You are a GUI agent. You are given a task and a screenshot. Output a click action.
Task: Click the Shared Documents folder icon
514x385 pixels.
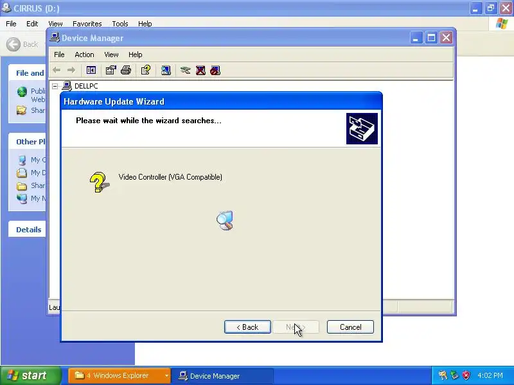click(x=22, y=186)
